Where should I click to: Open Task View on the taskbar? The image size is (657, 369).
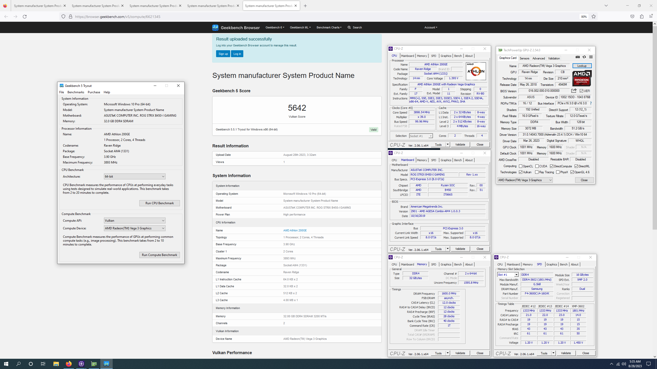coord(43,364)
